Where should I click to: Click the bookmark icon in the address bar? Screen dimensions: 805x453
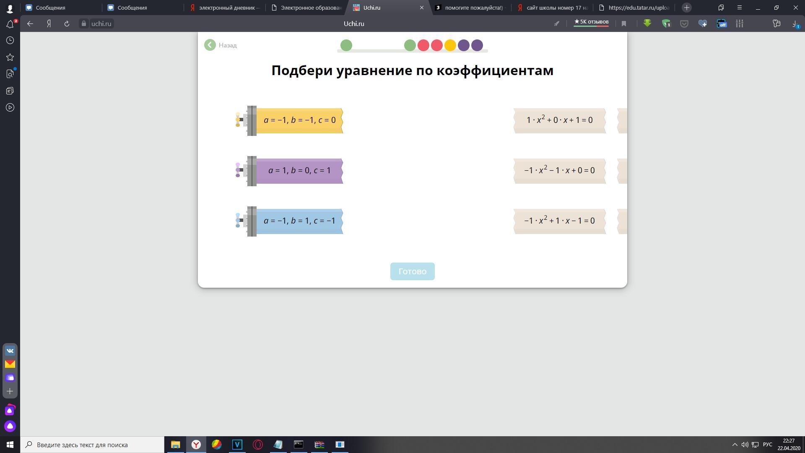(624, 24)
